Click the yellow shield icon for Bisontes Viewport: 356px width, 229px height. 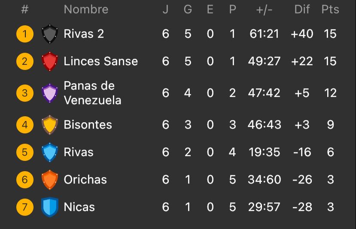point(50,125)
